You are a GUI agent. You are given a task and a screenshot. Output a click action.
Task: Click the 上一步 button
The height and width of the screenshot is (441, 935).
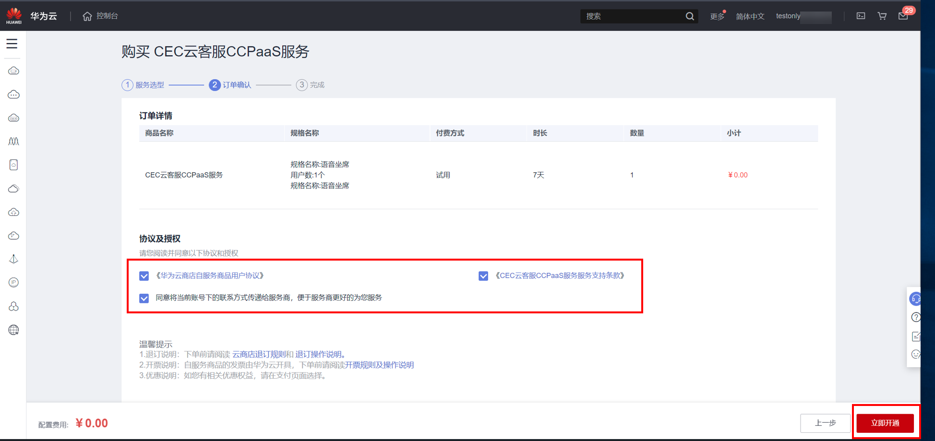point(826,423)
